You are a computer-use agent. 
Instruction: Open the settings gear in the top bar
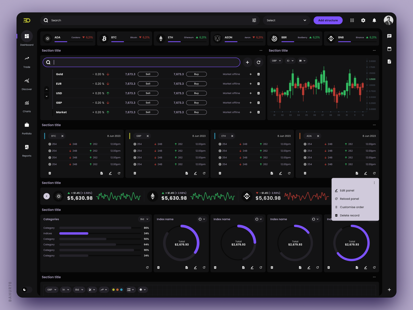[363, 20]
